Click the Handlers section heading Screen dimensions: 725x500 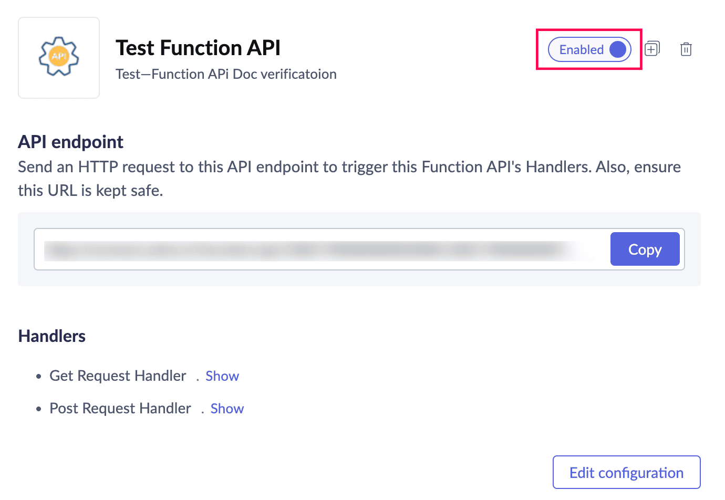[x=51, y=336]
